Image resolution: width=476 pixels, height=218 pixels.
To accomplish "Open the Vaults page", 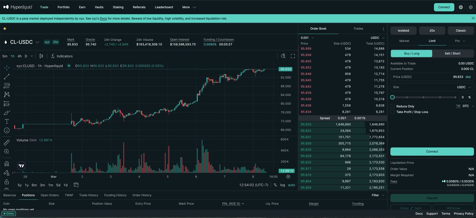I will tap(99, 7).
